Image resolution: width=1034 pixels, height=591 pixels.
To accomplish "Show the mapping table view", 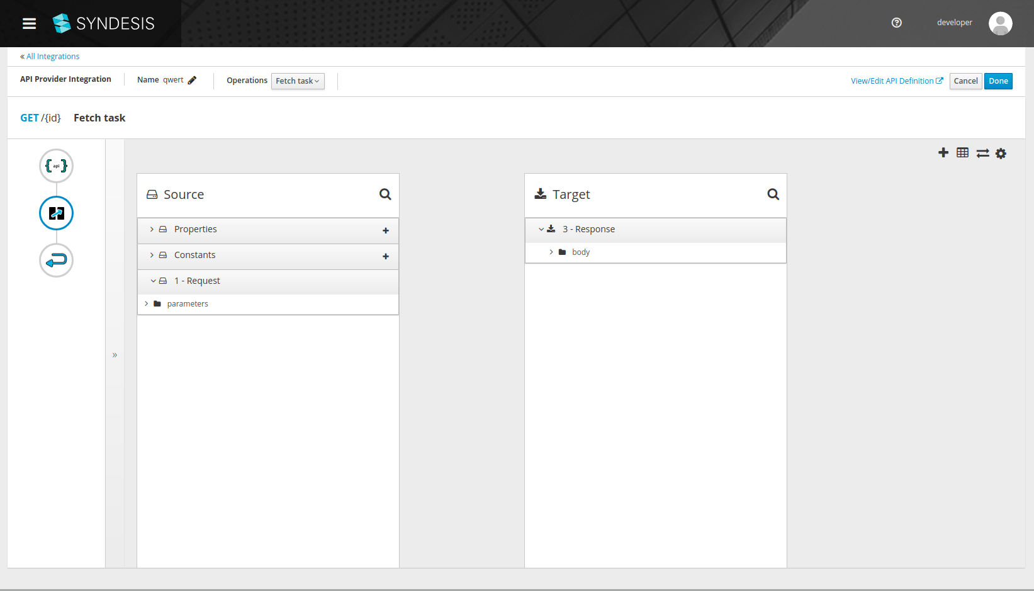I will coord(963,153).
